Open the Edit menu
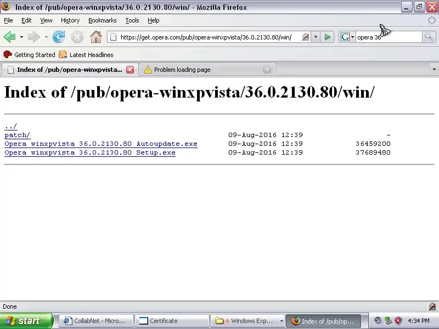The image size is (439, 329). [26, 20]
